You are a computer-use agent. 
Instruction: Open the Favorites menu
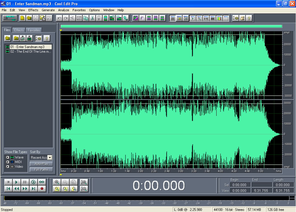(x=79, y=10)
